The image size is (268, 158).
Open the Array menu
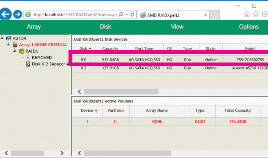coord(34,27)
